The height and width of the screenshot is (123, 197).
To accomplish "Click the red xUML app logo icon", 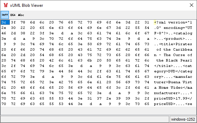I will [x=6, y=5].
